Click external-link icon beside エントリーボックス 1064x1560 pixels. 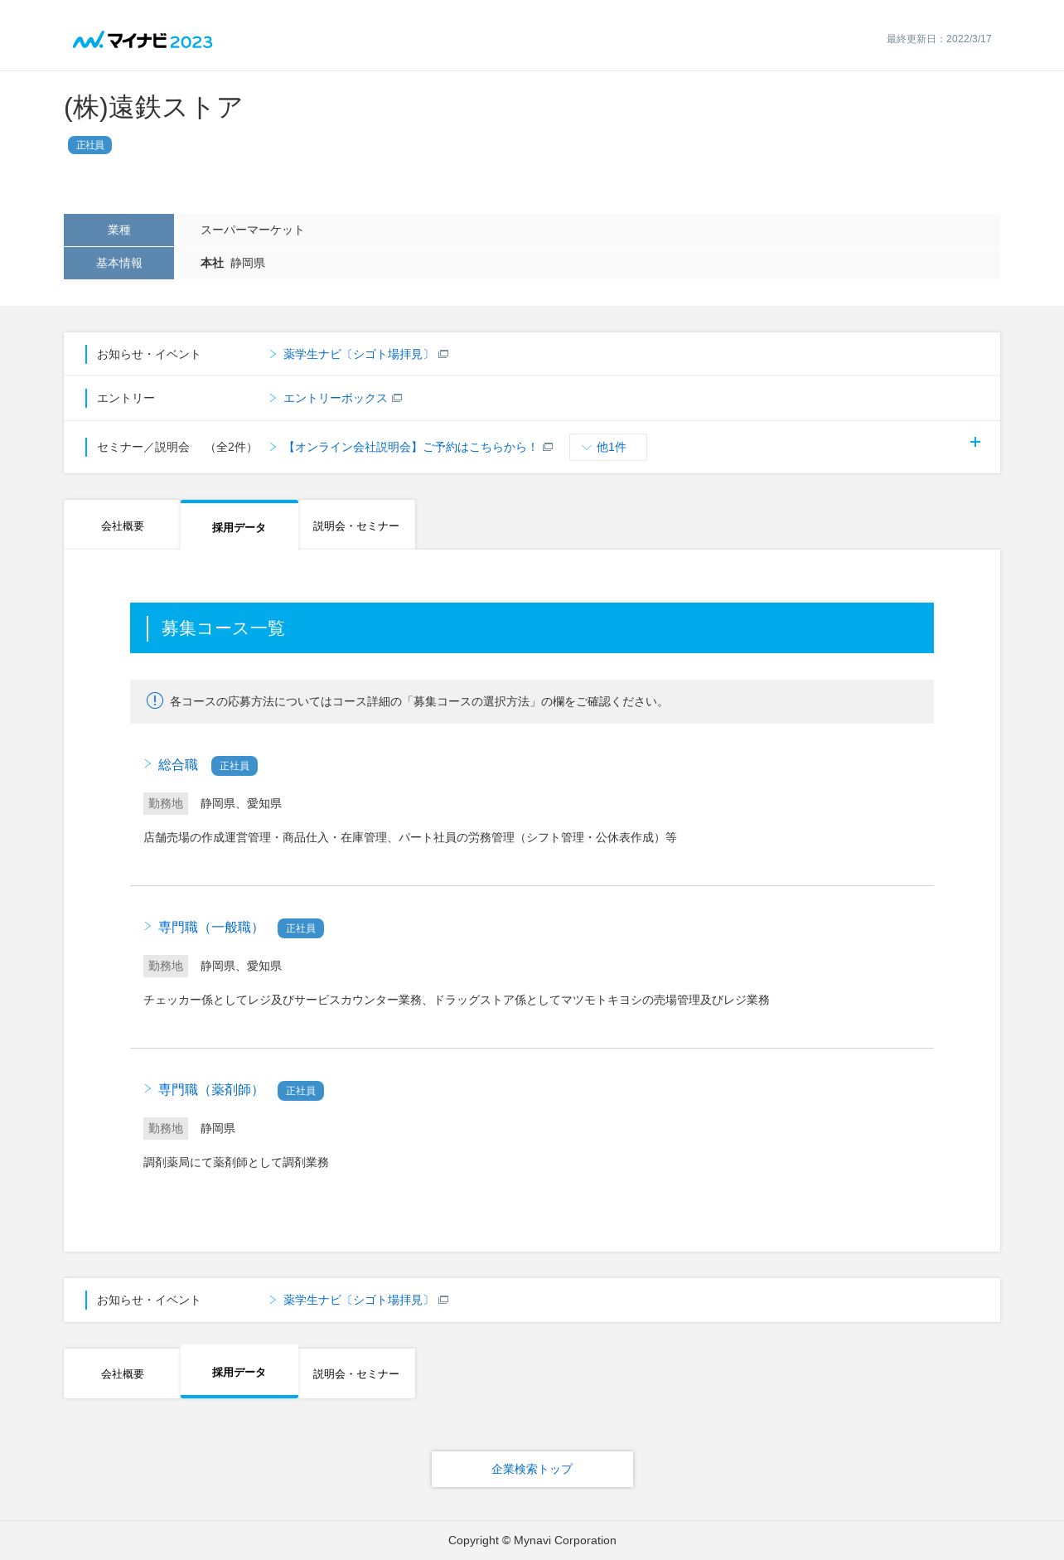click(397, 398)
